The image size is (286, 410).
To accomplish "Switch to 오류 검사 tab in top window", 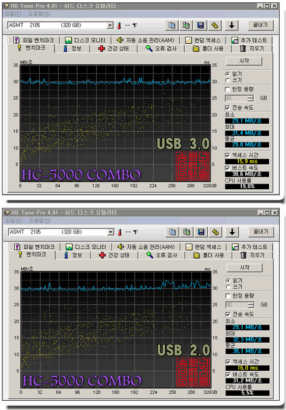I will tap(161, 48).
